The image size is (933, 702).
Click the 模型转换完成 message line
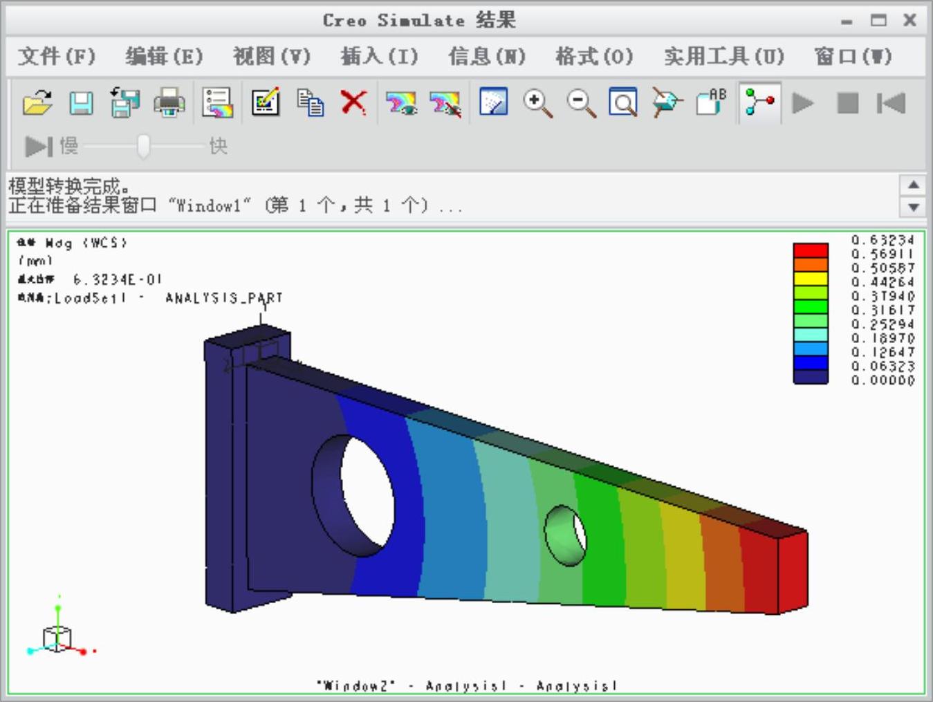click(68, 185)
